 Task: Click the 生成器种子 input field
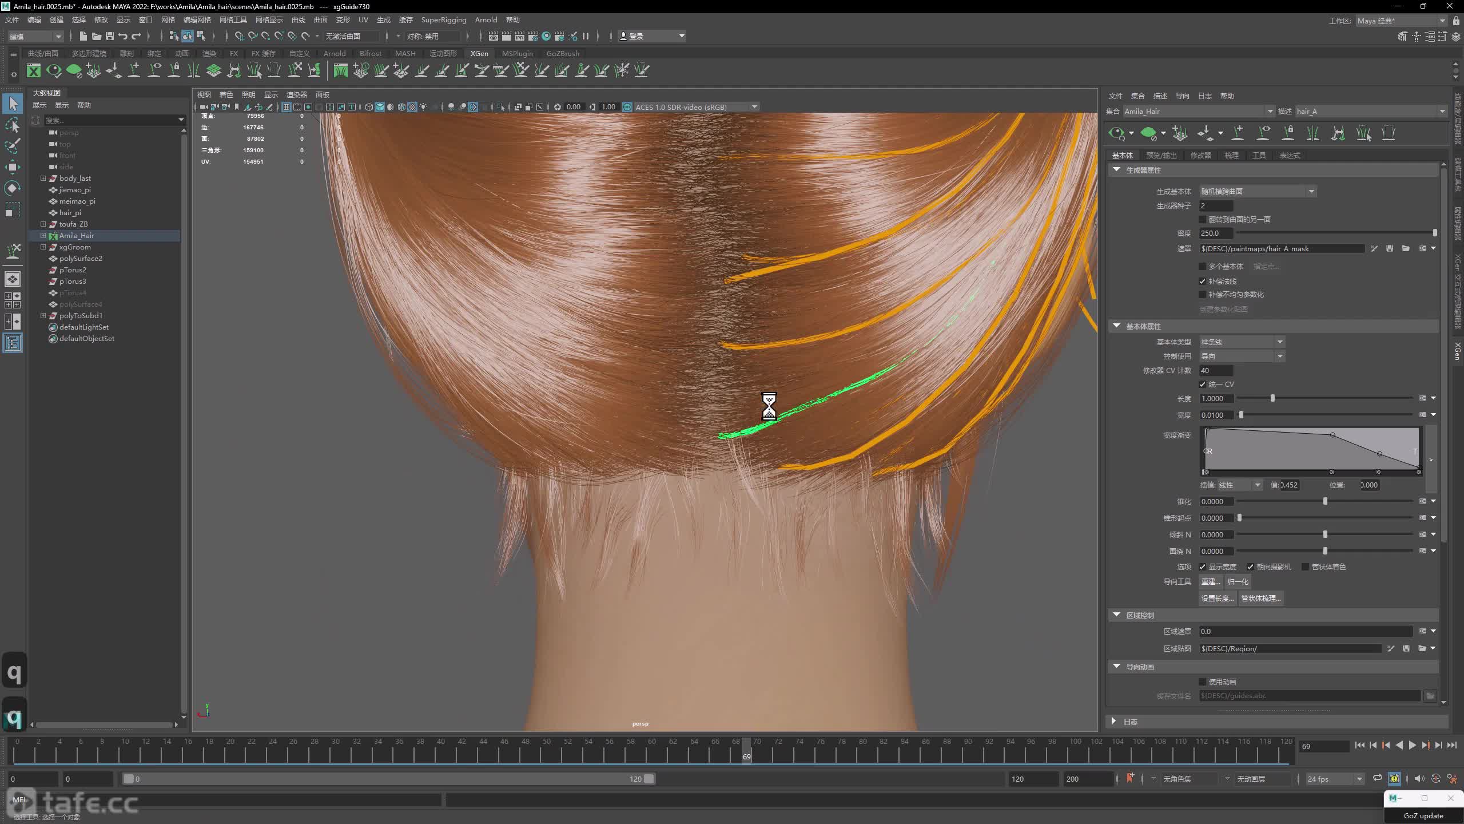point(1216,206)
